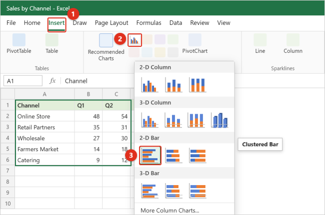The height and width of the screenshot is (215, 325).
Task: Insert a PivotTable
Action: pyautogui.click(x=19, y=43)
